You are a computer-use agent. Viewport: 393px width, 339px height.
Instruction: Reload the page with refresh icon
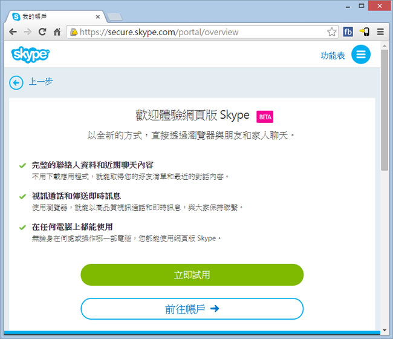tap(42, 31)
